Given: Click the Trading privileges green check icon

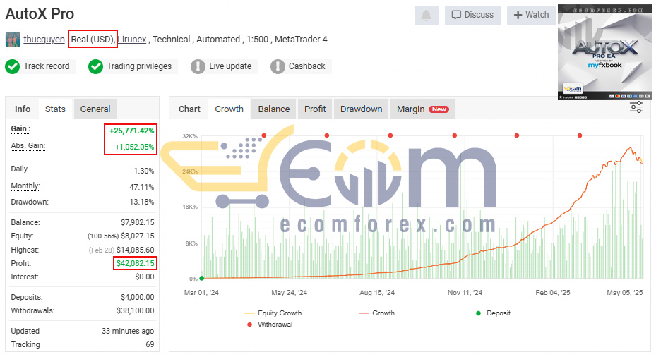Looking at the screenshot, I should pyautogui.click(x=96, y=66).
